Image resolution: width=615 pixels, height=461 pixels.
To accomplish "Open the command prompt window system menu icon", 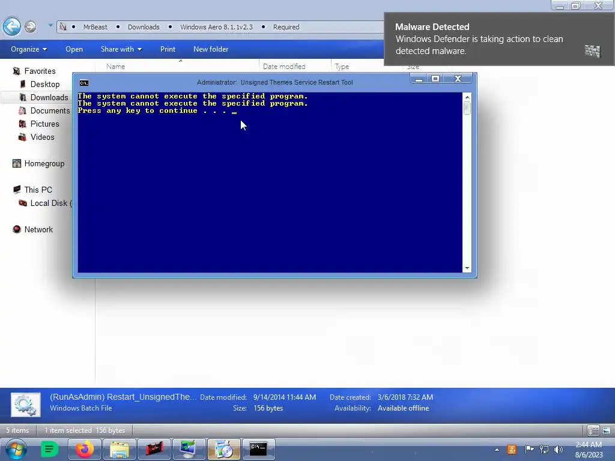I will [84, 83].
